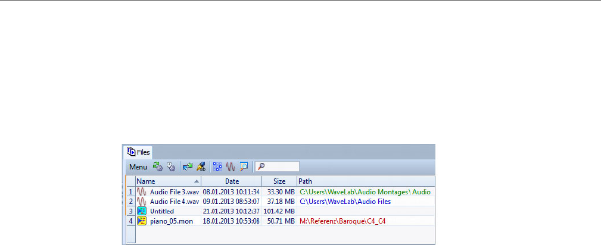
Task: Click the blue grid squares icon
Action: click(217, 167)
